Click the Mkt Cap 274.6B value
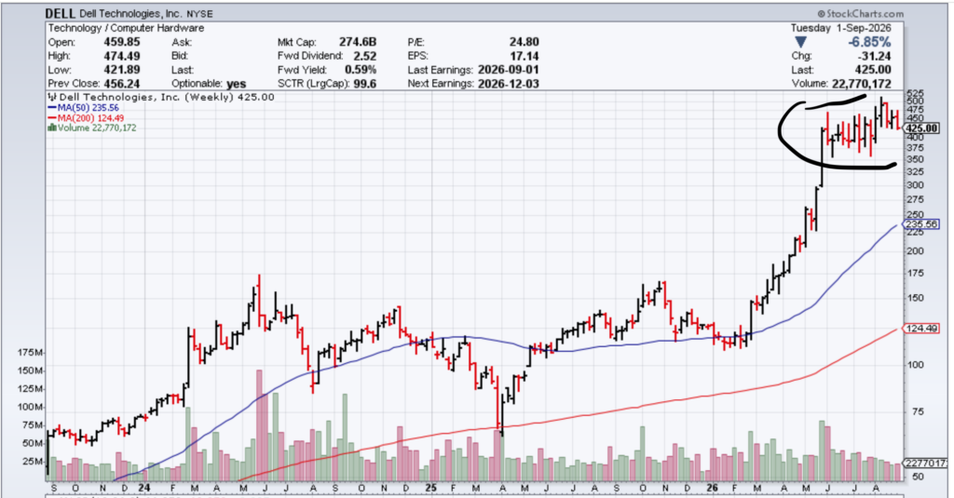The height and width of the screenshot is (498, 954). pyautogui.click(x=358, y=42)
